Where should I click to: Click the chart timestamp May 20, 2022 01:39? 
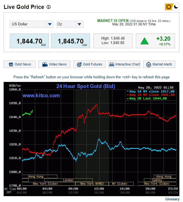pyautogui.click(x=156, y=87)
